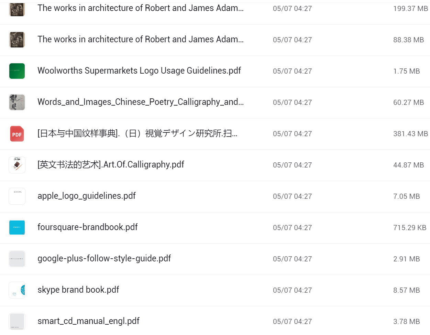Click the date beside the 88.38 MB file
This screenshot has width=430, height=335.
(292, 40)
